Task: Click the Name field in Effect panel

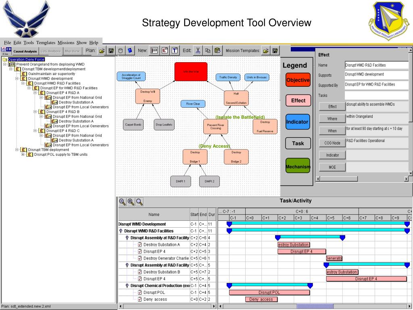Action: (x=376, y=65)
